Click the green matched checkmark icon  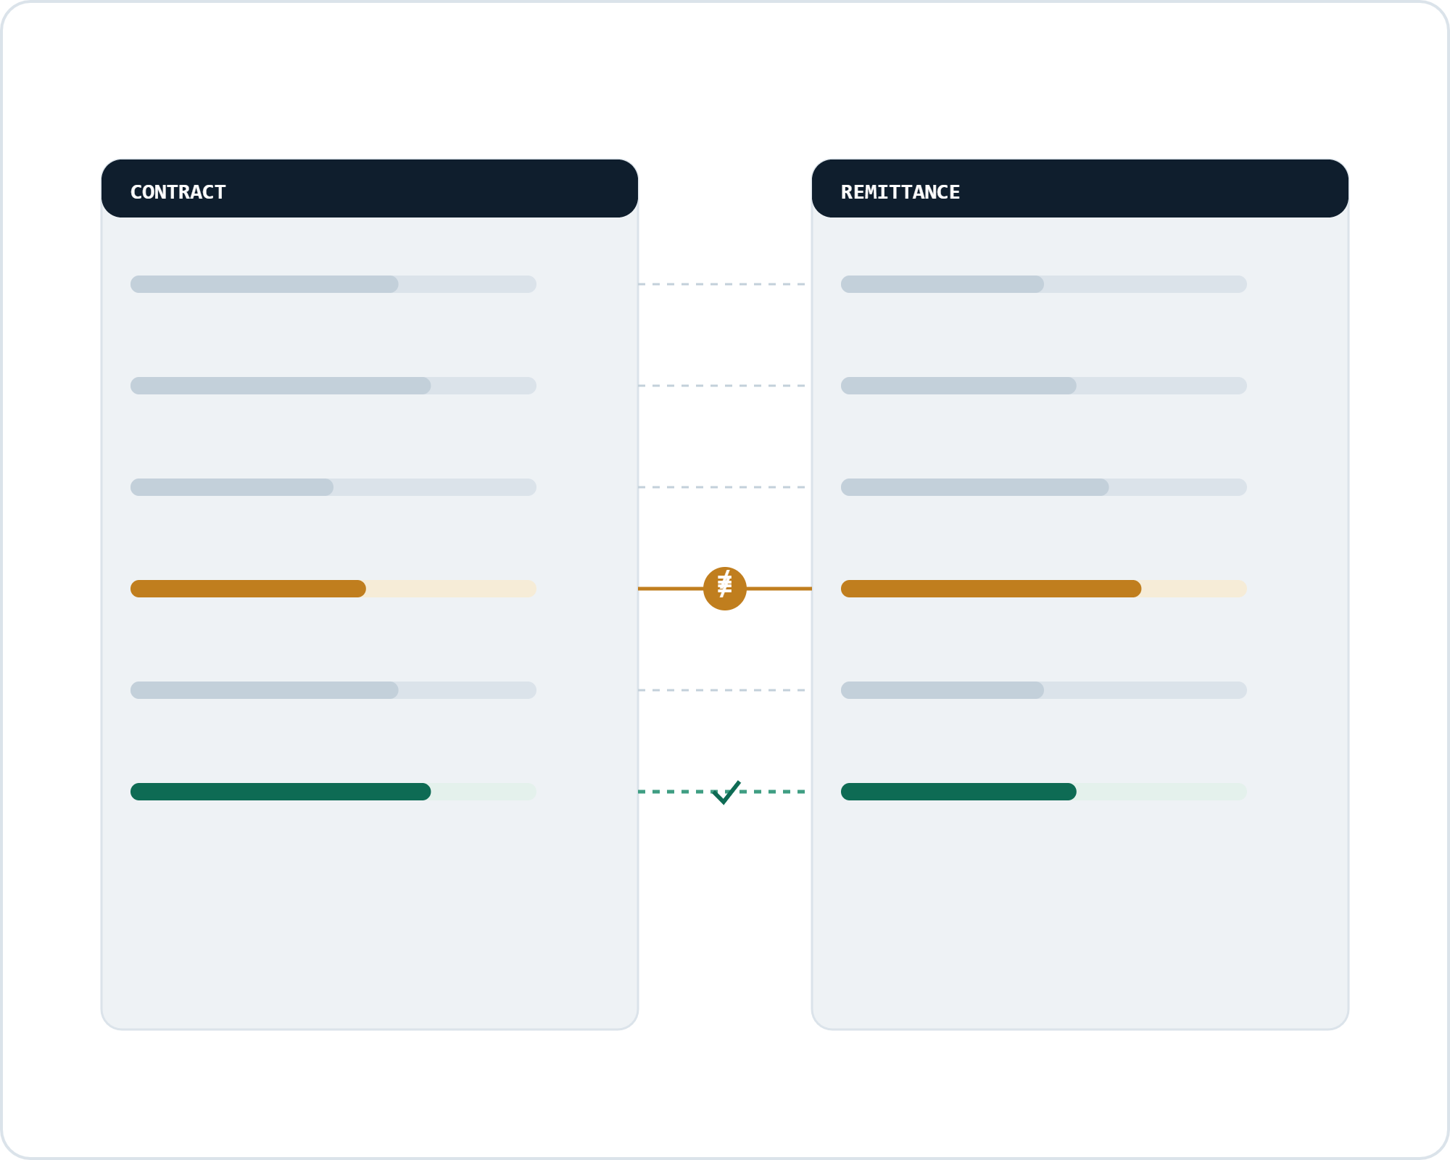pyautogui.click(x=726, y=792)
